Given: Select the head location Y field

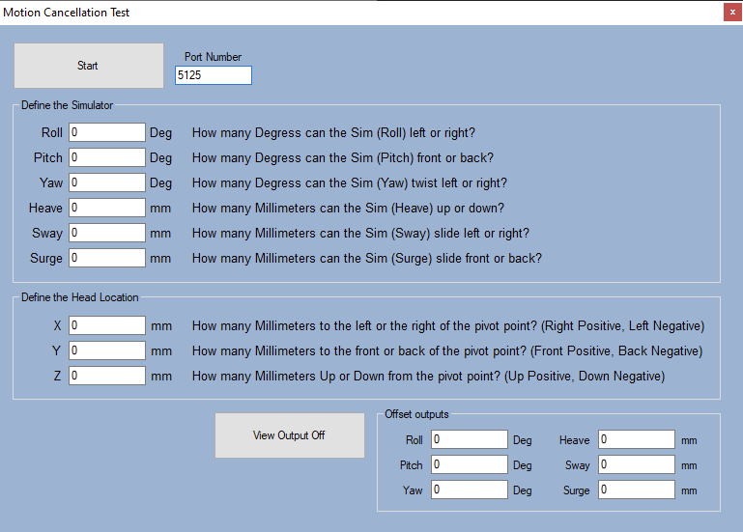Looking at the screenshot, I should click(x=106, y=350).
